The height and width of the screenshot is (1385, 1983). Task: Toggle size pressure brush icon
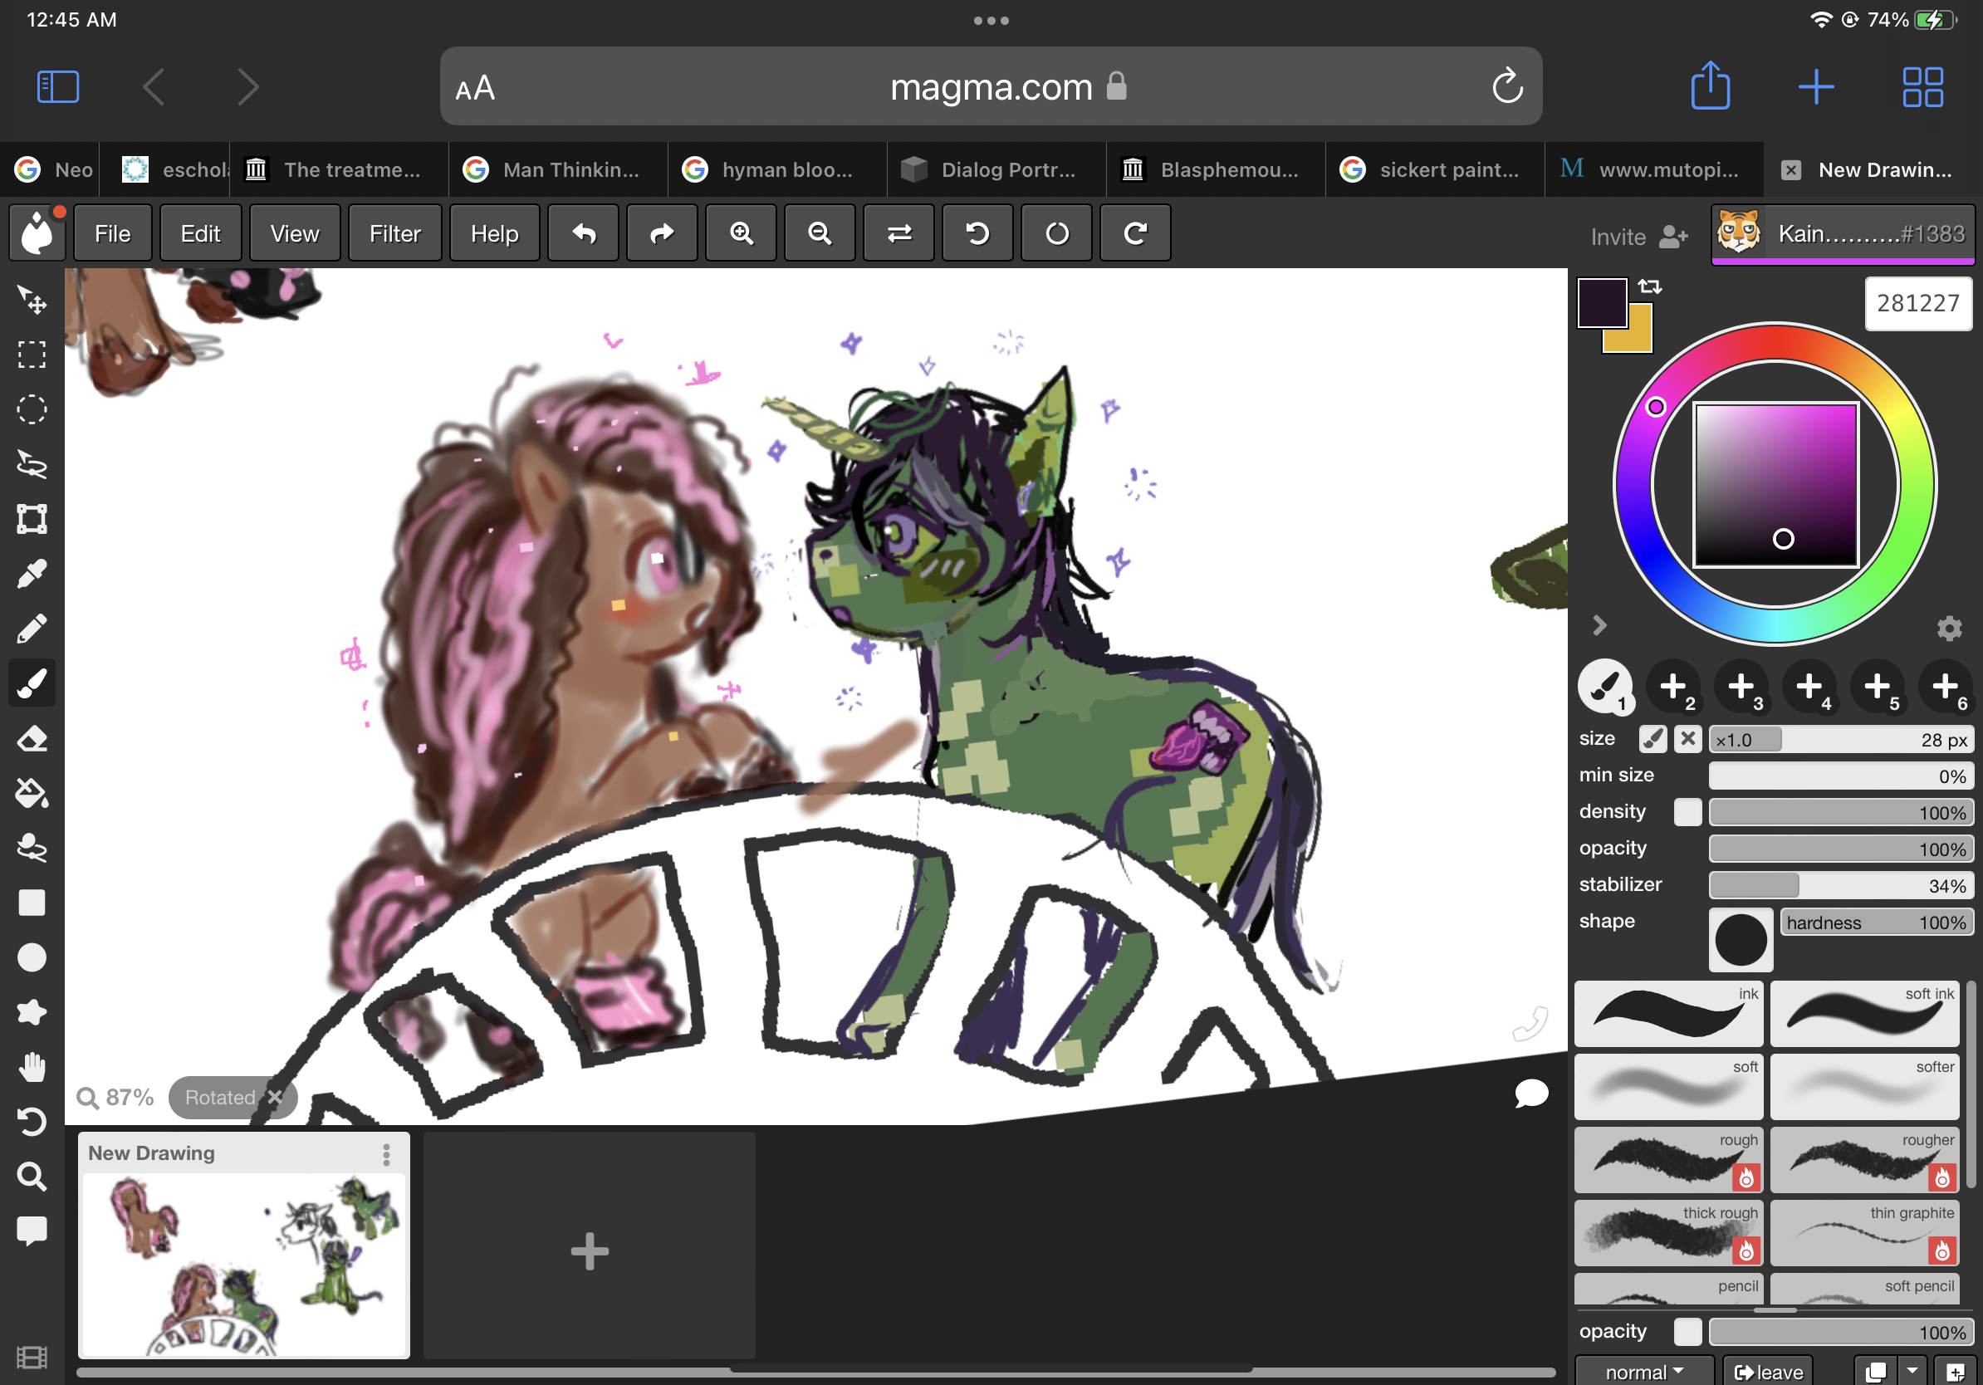tap(1653, 739)
